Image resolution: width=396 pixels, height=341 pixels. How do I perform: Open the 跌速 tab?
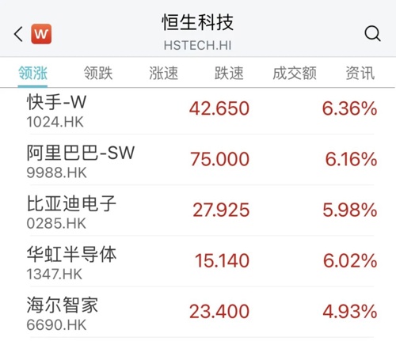pos(229,73)
